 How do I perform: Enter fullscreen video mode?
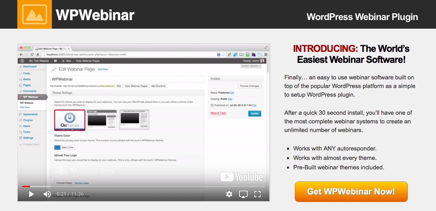click(258, 194)
